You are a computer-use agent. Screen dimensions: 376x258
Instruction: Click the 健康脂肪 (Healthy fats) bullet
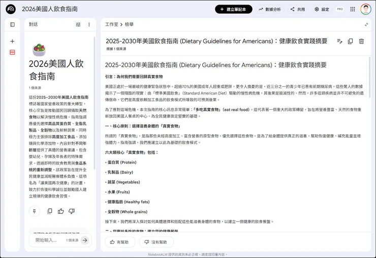pyautogui.click(x=128, y=202)
